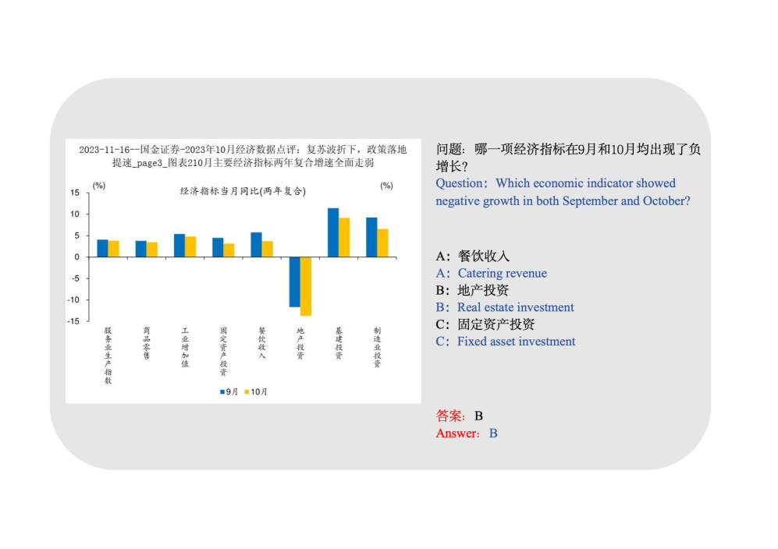Click the chart heading 经济指标当月同比(两年复合)
Image resolution: width=778 pixels, height=549 pixels.
243,191
